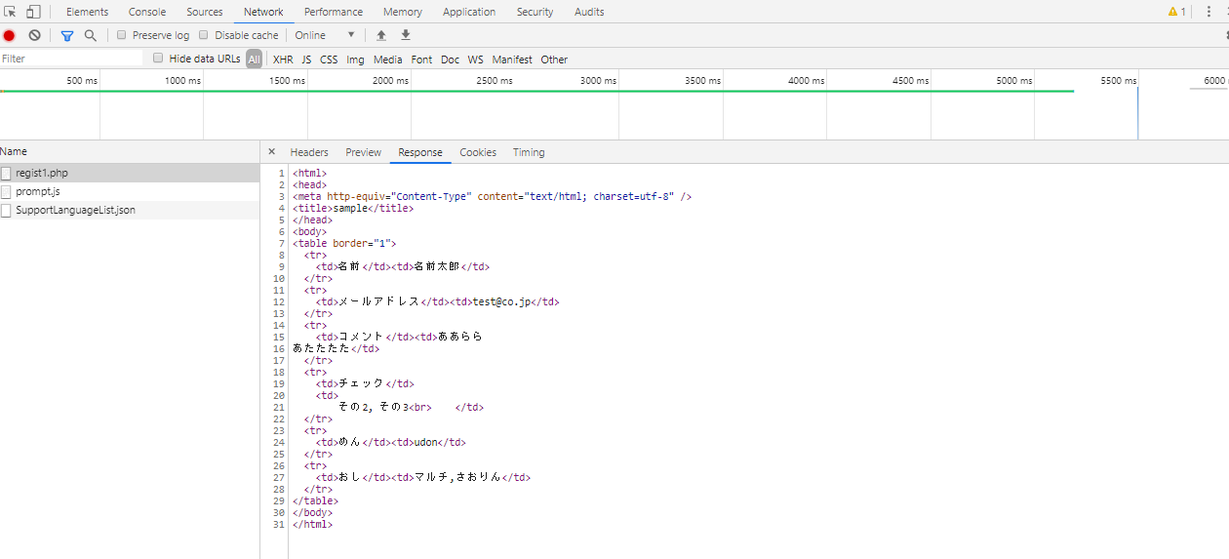
Task: Click the timeline at 2500 ms
Action: [x=495, y=81]
